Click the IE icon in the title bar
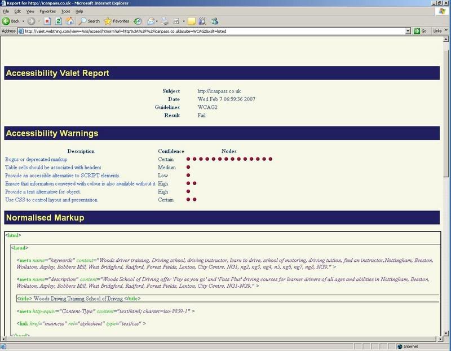Viewport: 451px width, 351px height. click(x=3, y=3)
